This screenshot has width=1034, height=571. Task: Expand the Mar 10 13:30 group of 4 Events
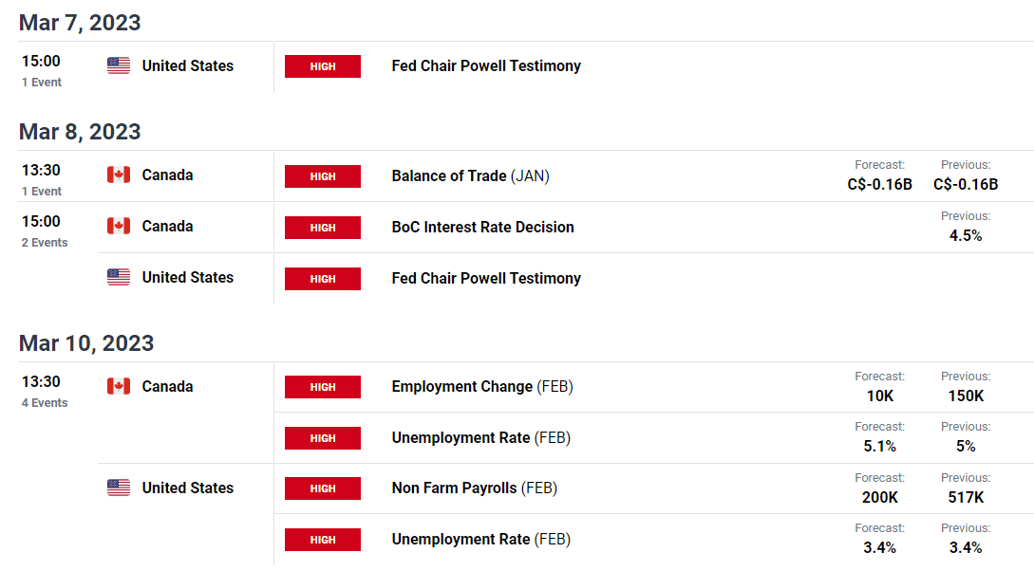pyautogui.click(x=45, y=402)
